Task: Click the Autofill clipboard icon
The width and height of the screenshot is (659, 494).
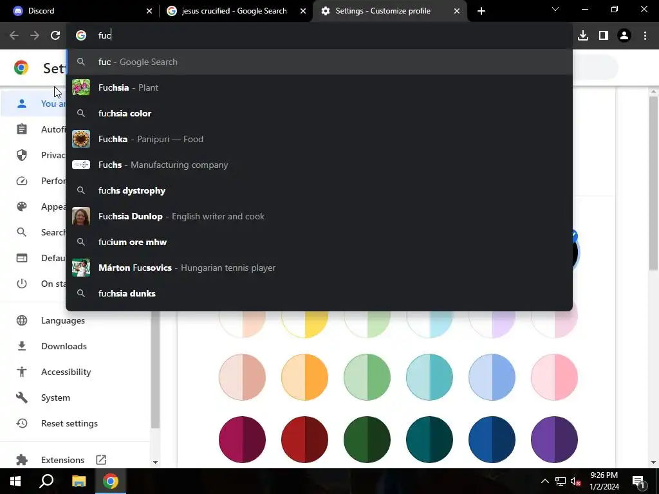Action: (22, 129)
